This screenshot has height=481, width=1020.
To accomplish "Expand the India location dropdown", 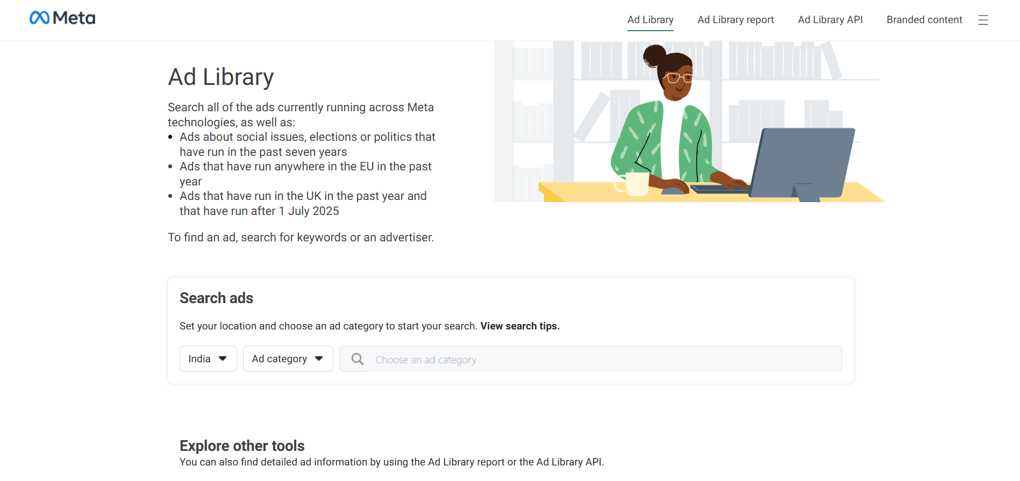I will 208,359.
